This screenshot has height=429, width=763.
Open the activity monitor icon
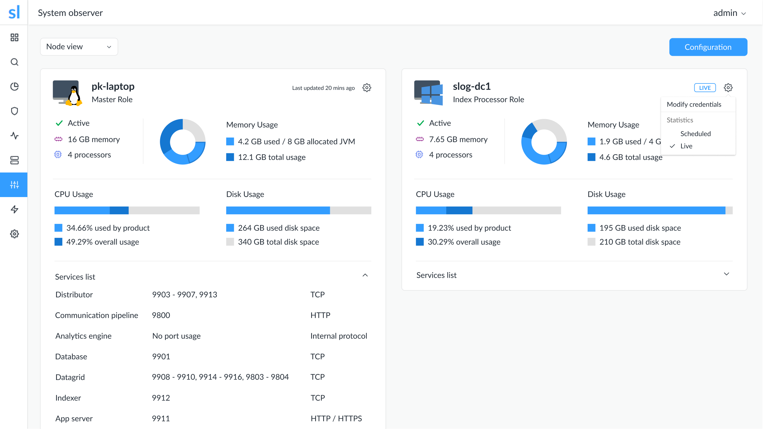[x=14, y=135]
